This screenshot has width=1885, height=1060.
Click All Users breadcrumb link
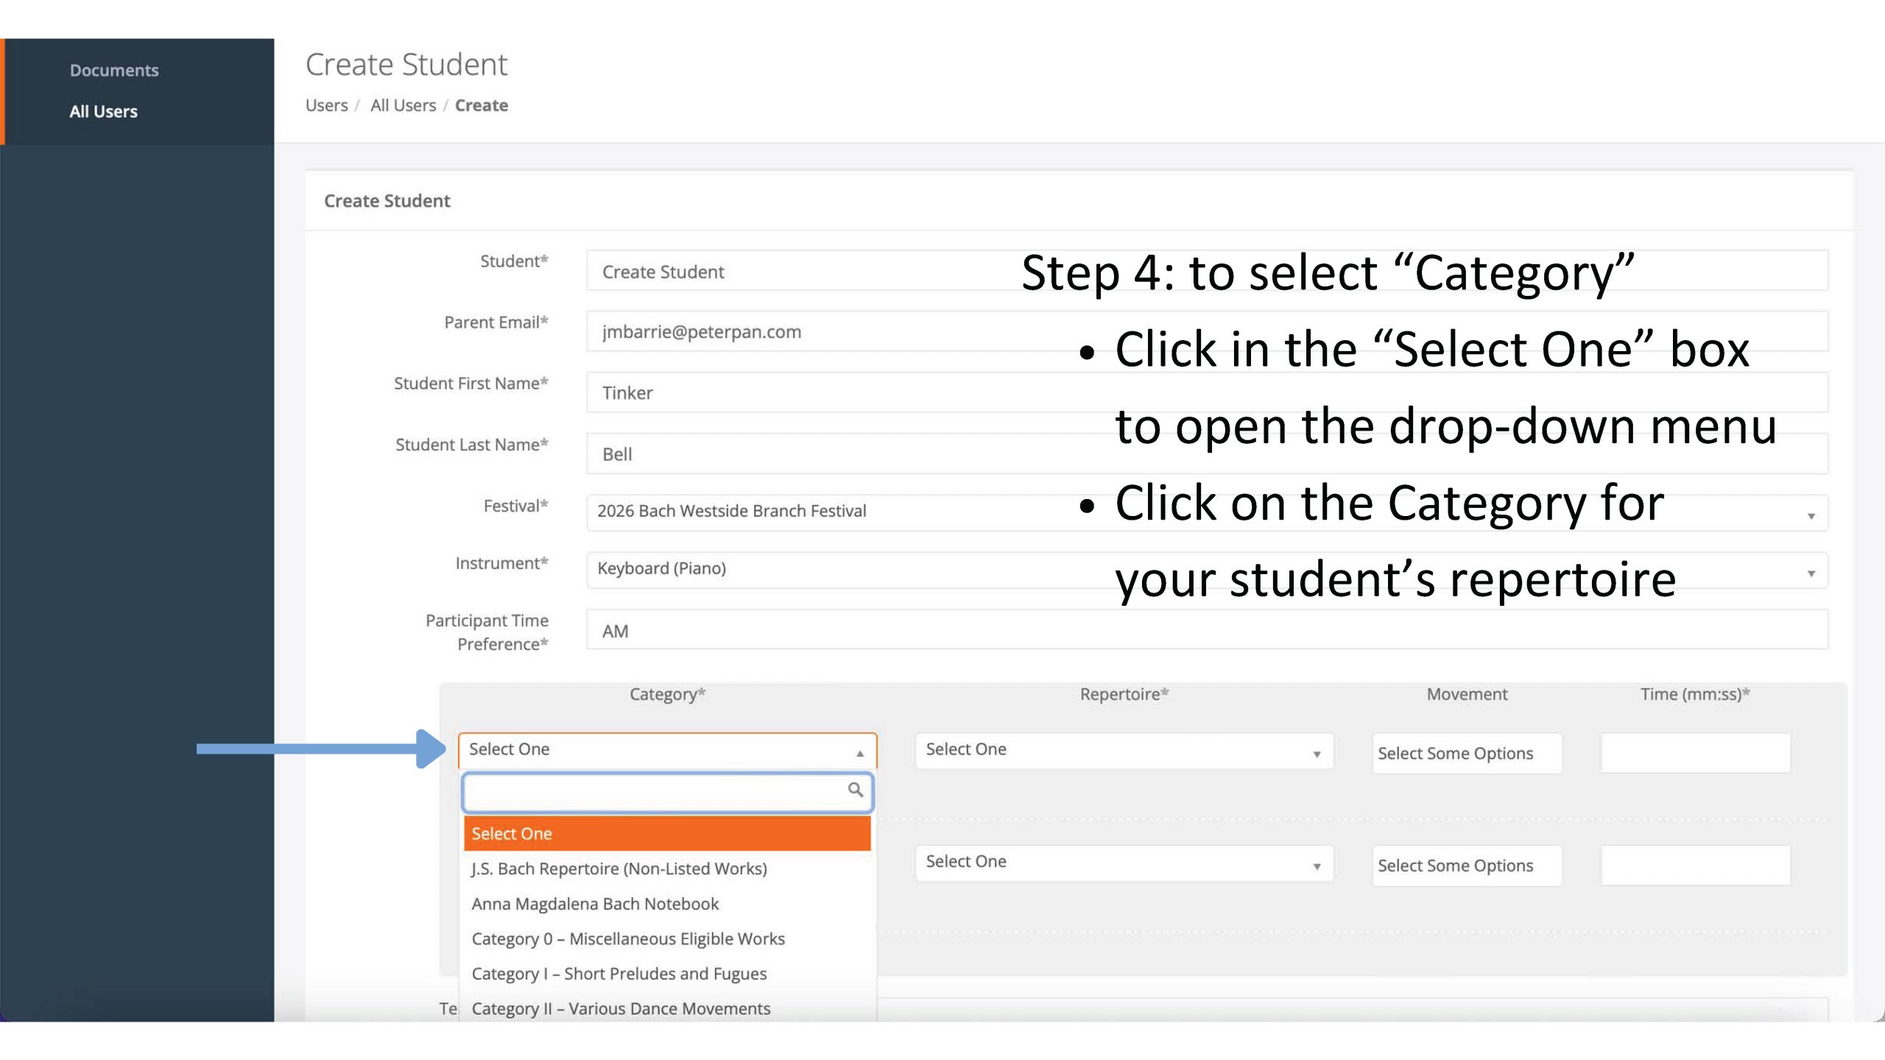pos(403,105)
